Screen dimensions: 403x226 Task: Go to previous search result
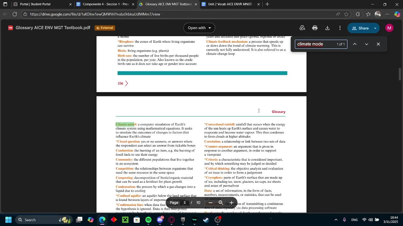point(355,44)
